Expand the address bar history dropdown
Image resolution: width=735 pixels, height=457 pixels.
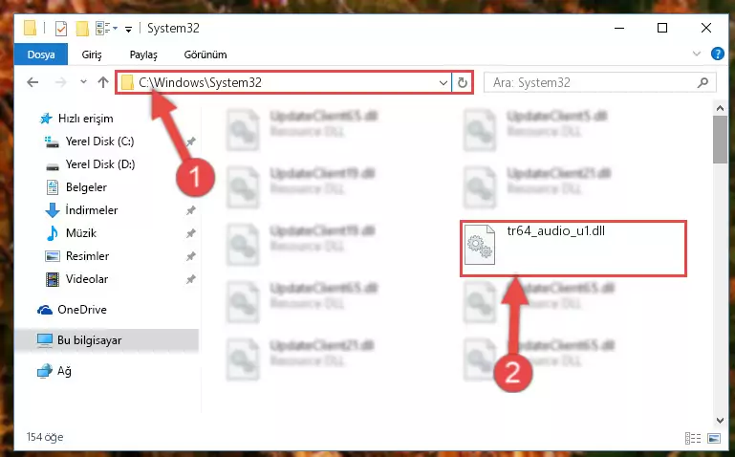click(443, 82)
